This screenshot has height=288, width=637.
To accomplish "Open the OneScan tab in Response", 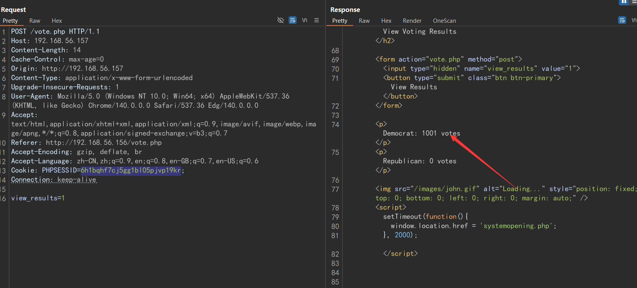I will (x=444, y=21).
